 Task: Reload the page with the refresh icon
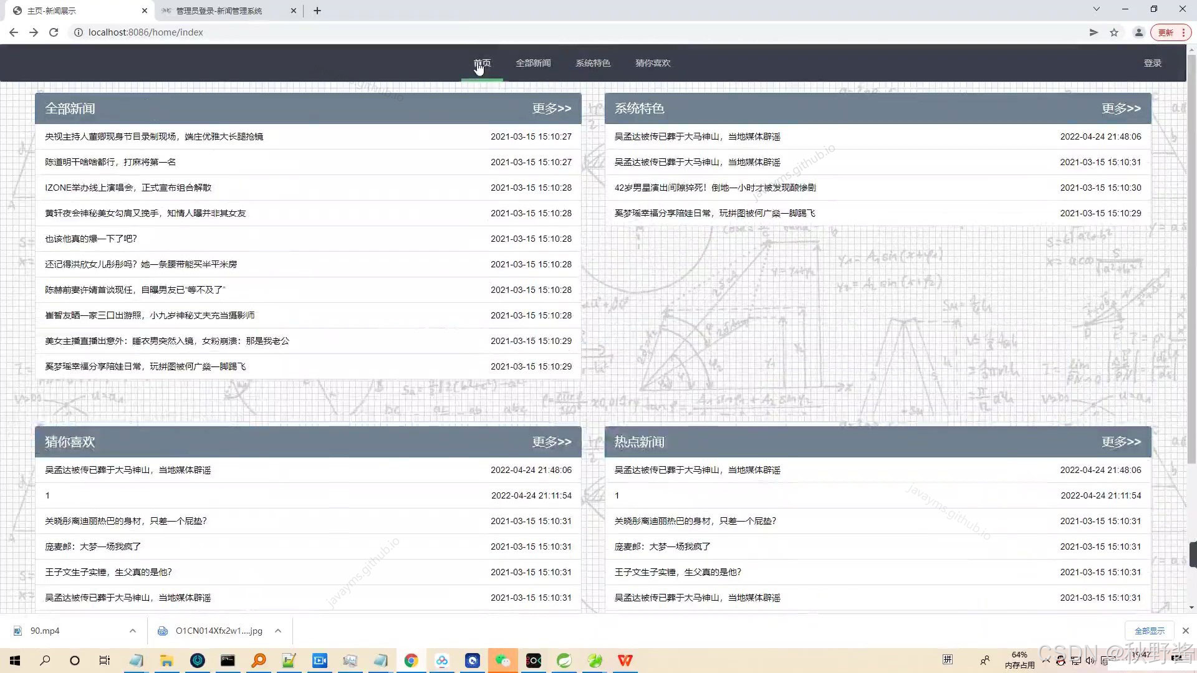tap(54, 32)
